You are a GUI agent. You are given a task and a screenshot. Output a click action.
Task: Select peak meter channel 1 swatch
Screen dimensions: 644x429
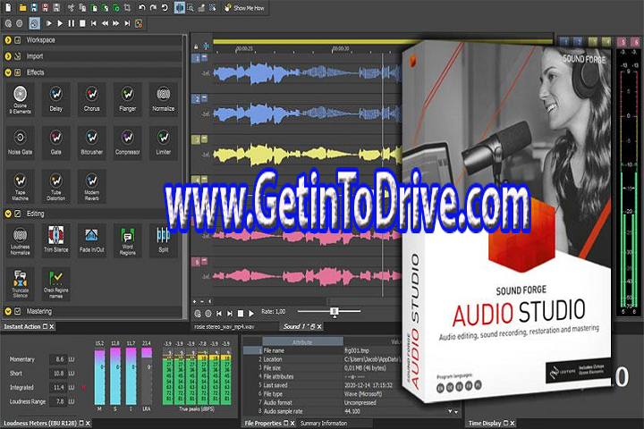564,41
